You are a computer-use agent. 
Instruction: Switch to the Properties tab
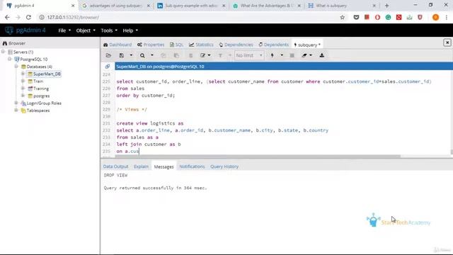[x=151, y=45]
